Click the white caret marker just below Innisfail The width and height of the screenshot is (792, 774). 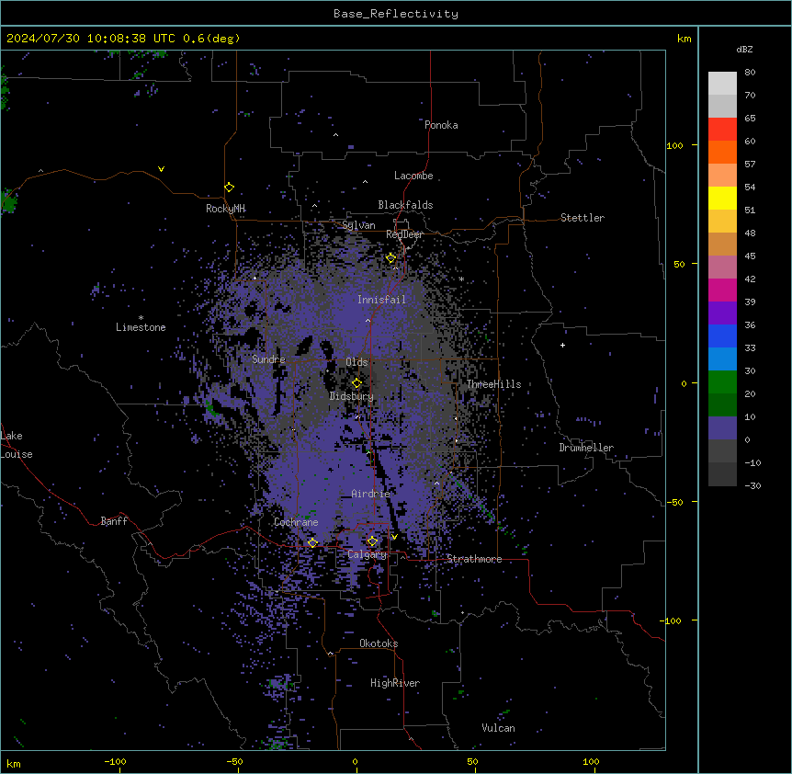click(368, 320)
